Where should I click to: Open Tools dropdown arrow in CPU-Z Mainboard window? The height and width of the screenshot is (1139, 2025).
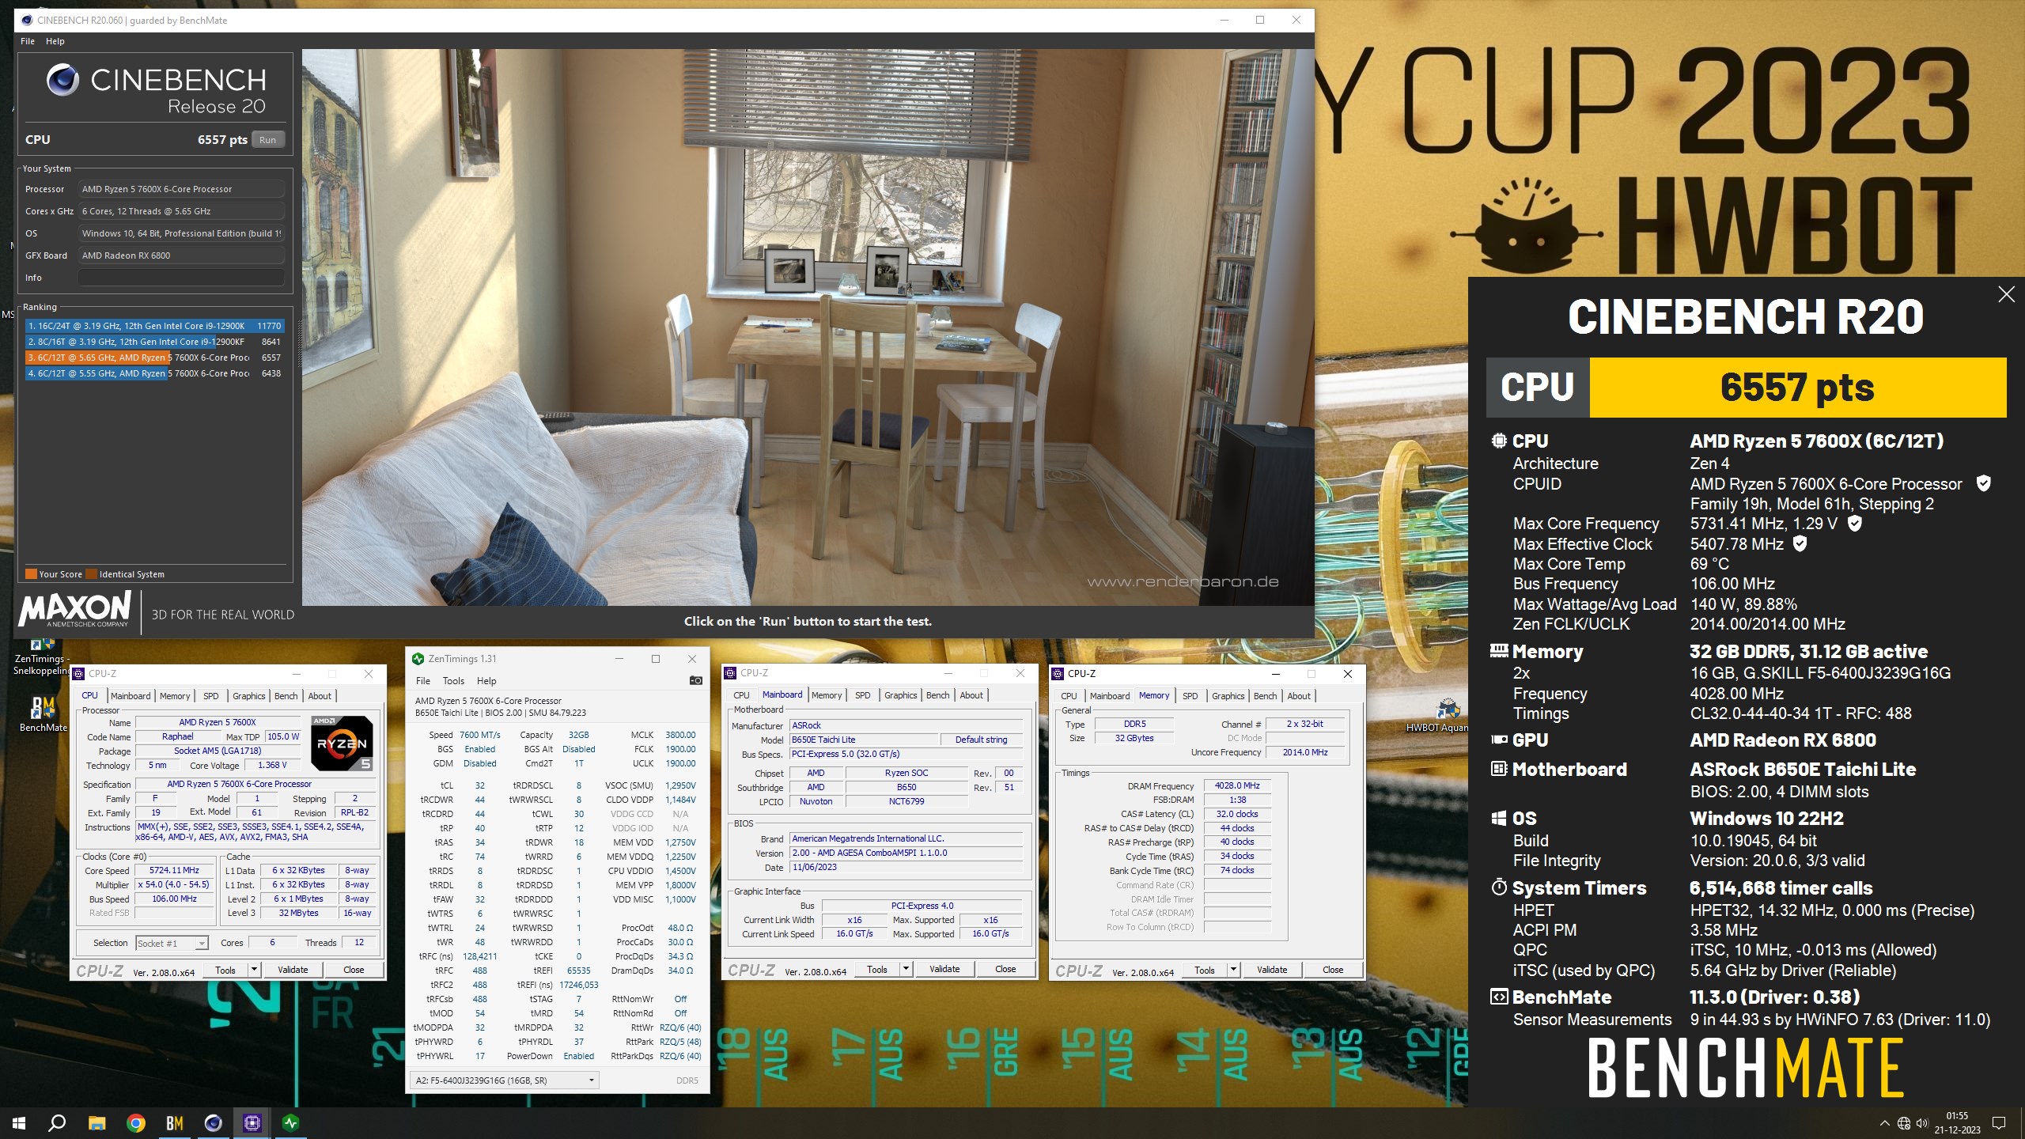pos(906,969)
